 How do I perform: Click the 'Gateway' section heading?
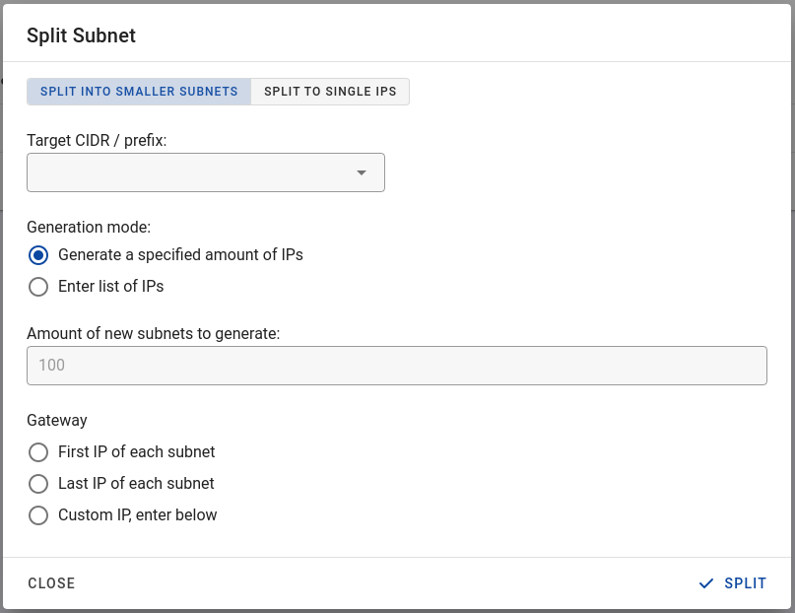click(57, 420)
